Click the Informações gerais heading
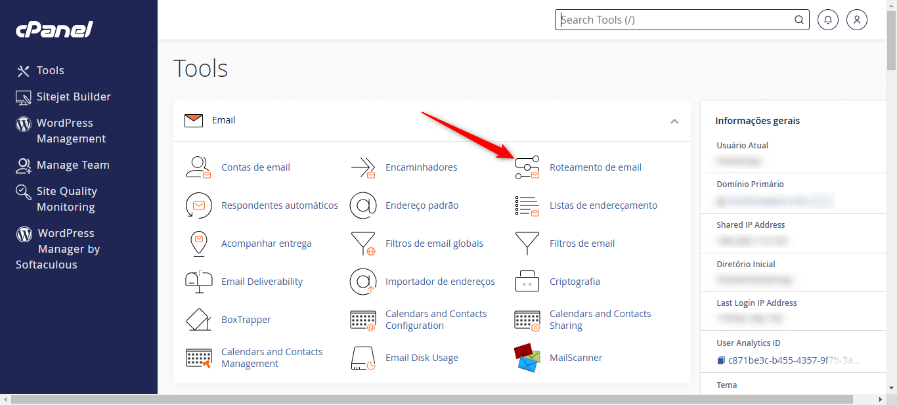The height and width of the screenshot is (405, 897). (x=757, y=121)
